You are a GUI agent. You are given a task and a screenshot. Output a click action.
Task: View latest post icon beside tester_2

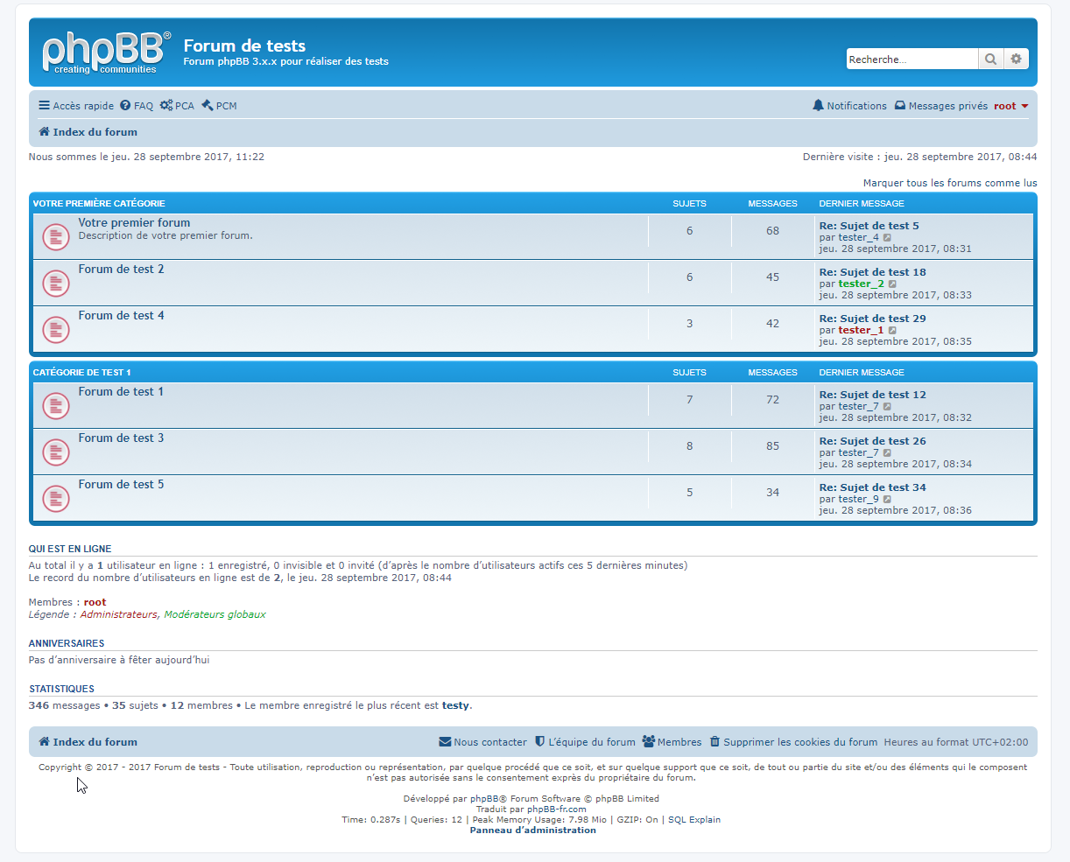point(892,284)
